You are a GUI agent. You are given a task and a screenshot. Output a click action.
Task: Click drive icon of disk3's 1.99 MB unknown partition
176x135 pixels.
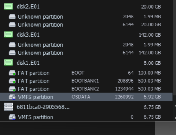[x=12, y=45]
